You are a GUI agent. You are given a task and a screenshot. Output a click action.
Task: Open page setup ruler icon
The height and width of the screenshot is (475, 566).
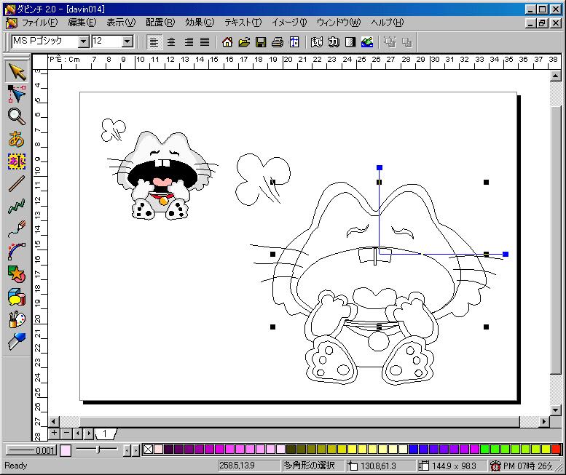click(294, 42)
